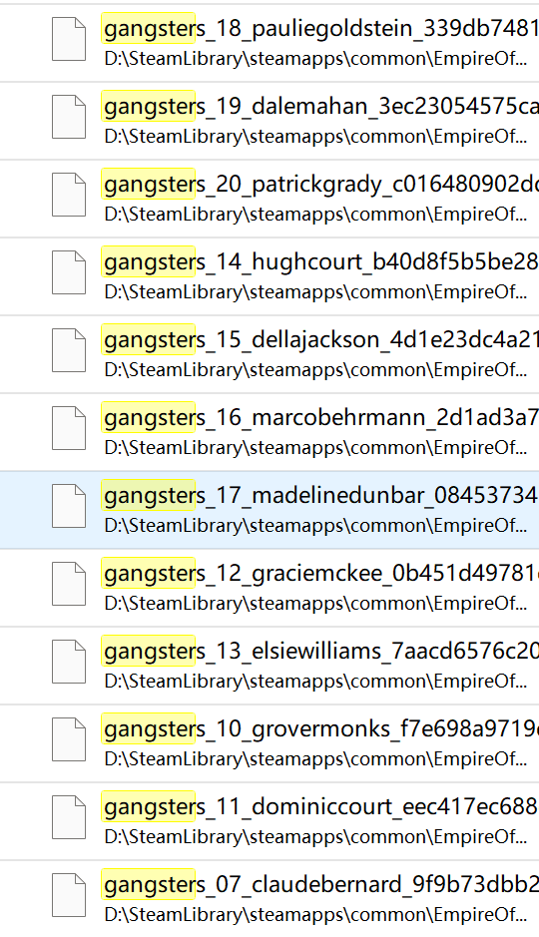The image size is (539, 937).
Task: Click file icon for gangsters_17_madelinedunbar
Action: pyautogui.click(x=69, y=507)
